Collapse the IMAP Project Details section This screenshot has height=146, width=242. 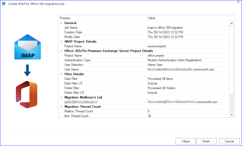click(x=61, y=42)
